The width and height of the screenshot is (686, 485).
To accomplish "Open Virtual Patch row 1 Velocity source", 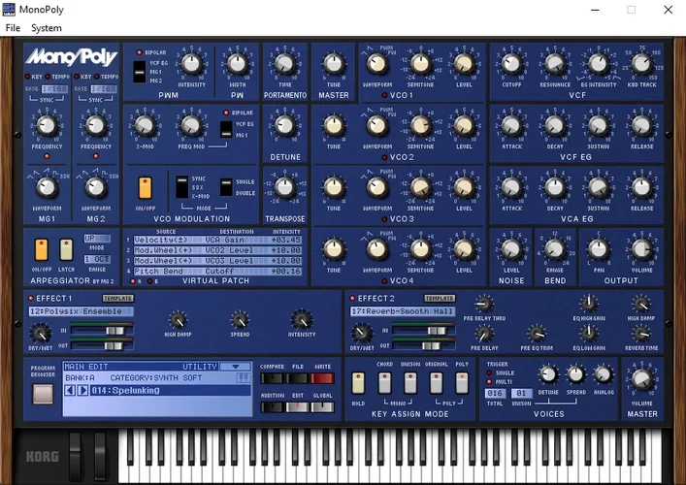I will point(161,240).
